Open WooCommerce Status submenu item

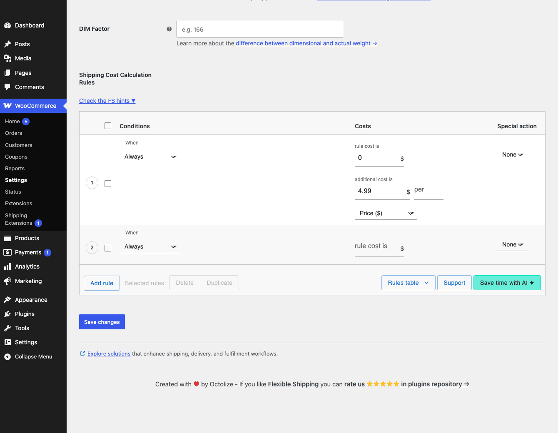[x=13, y=192]
